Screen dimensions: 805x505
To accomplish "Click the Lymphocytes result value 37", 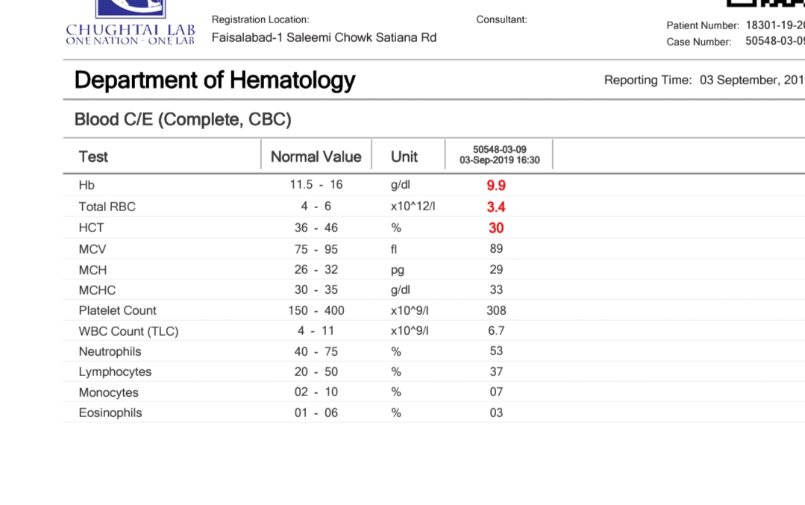I will click(x=496, y=371).
